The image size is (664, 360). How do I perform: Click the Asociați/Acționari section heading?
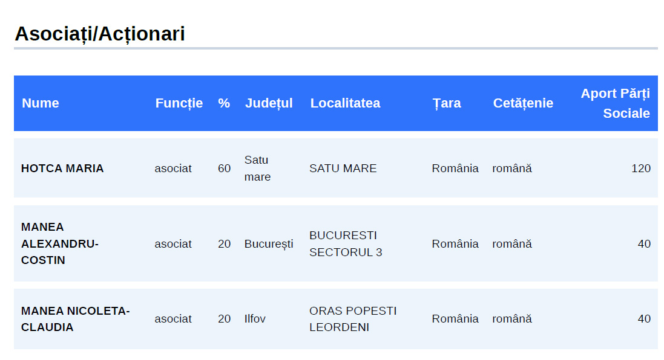[100, 34]
